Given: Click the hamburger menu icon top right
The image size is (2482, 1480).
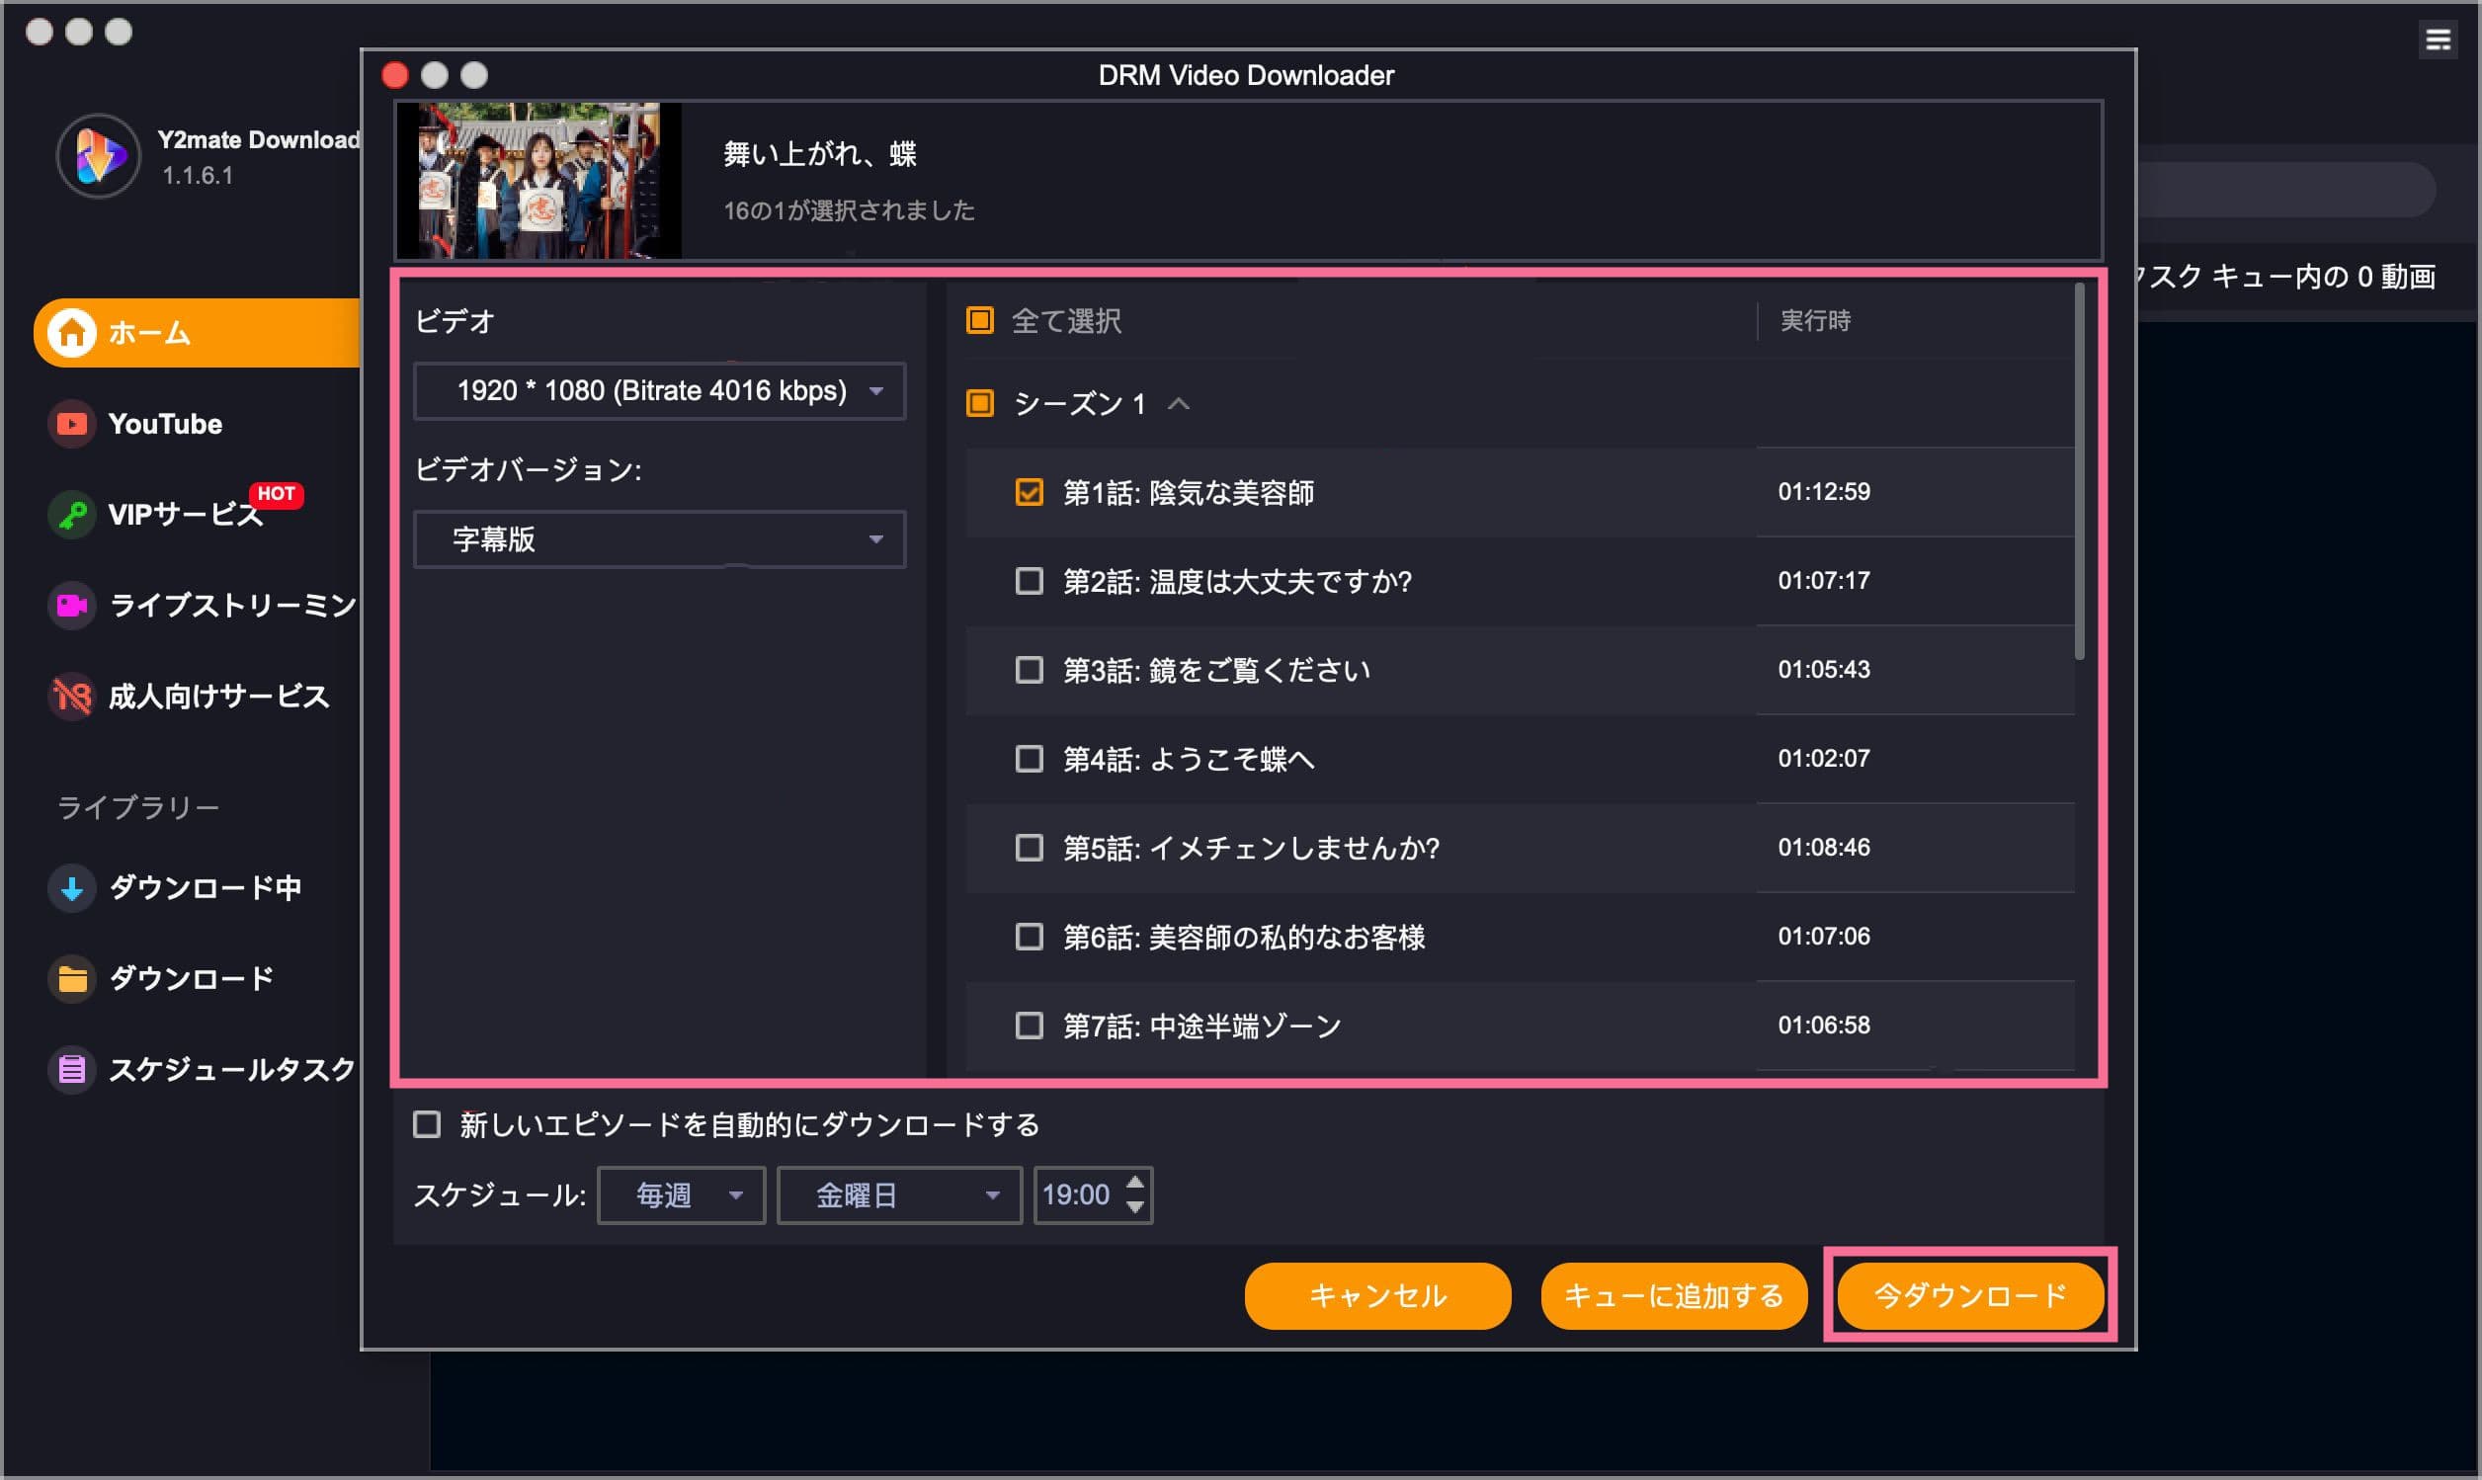Looking at the screenshot, I should (2438, 40).
